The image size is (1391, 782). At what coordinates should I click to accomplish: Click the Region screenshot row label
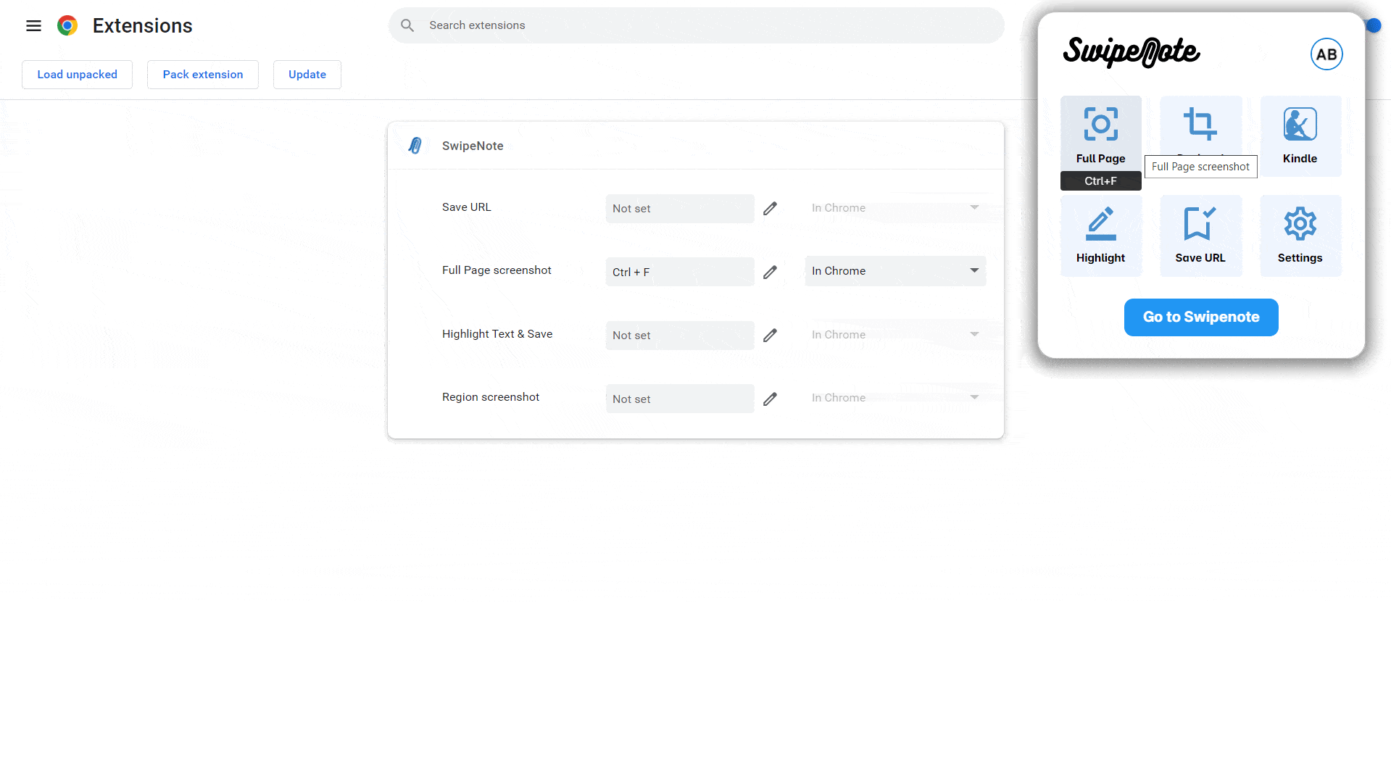coord(491,397)
